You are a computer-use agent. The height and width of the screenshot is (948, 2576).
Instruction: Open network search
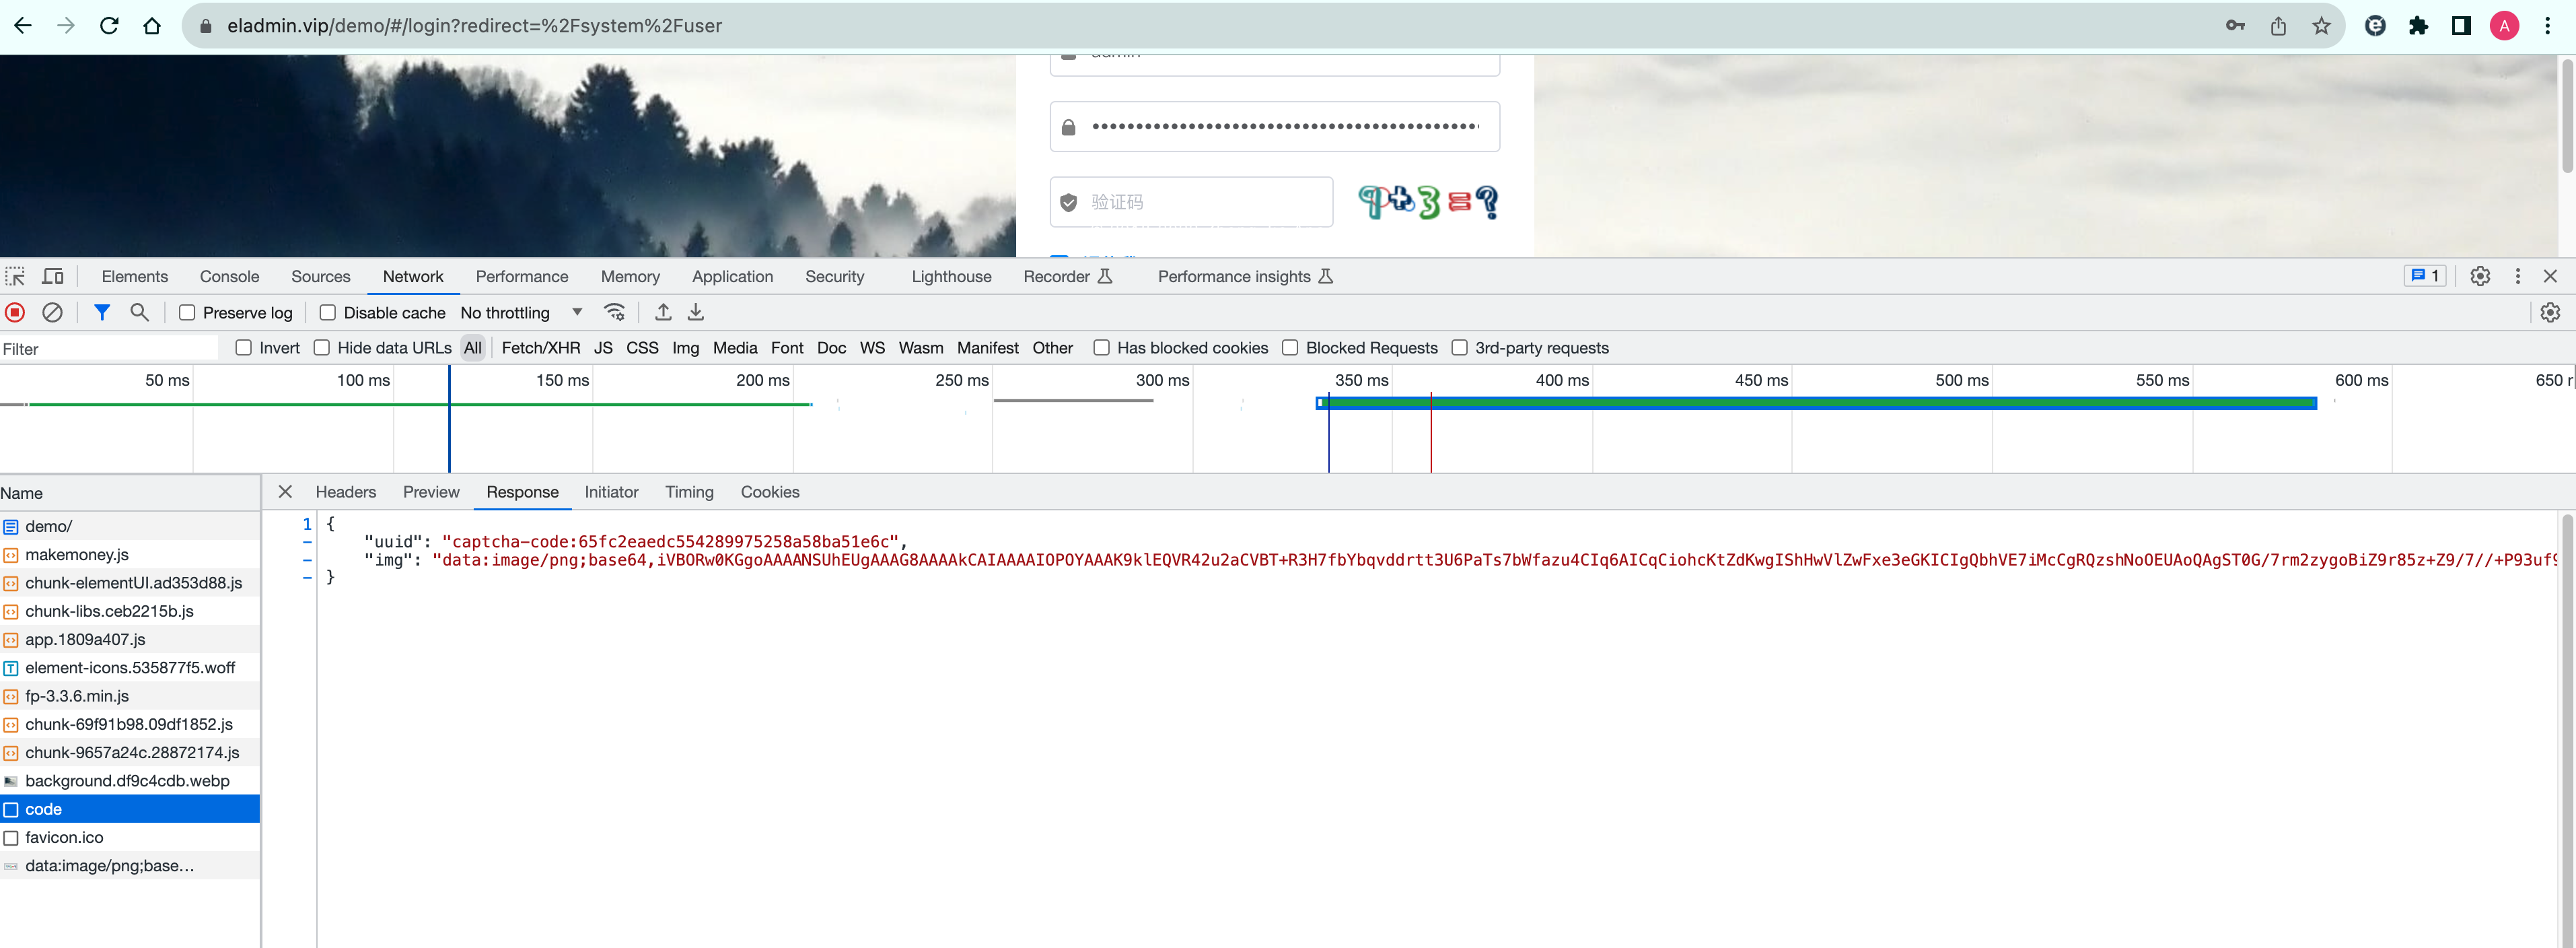139,312
